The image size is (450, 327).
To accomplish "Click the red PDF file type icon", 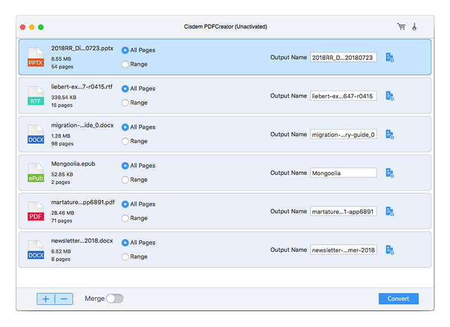I will pos(36,211).
